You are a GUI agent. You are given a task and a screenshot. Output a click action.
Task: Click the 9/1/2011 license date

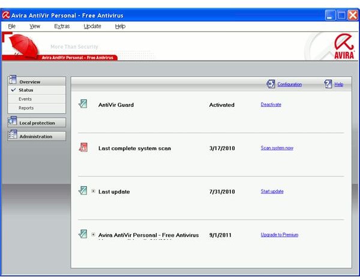(220, 235)
